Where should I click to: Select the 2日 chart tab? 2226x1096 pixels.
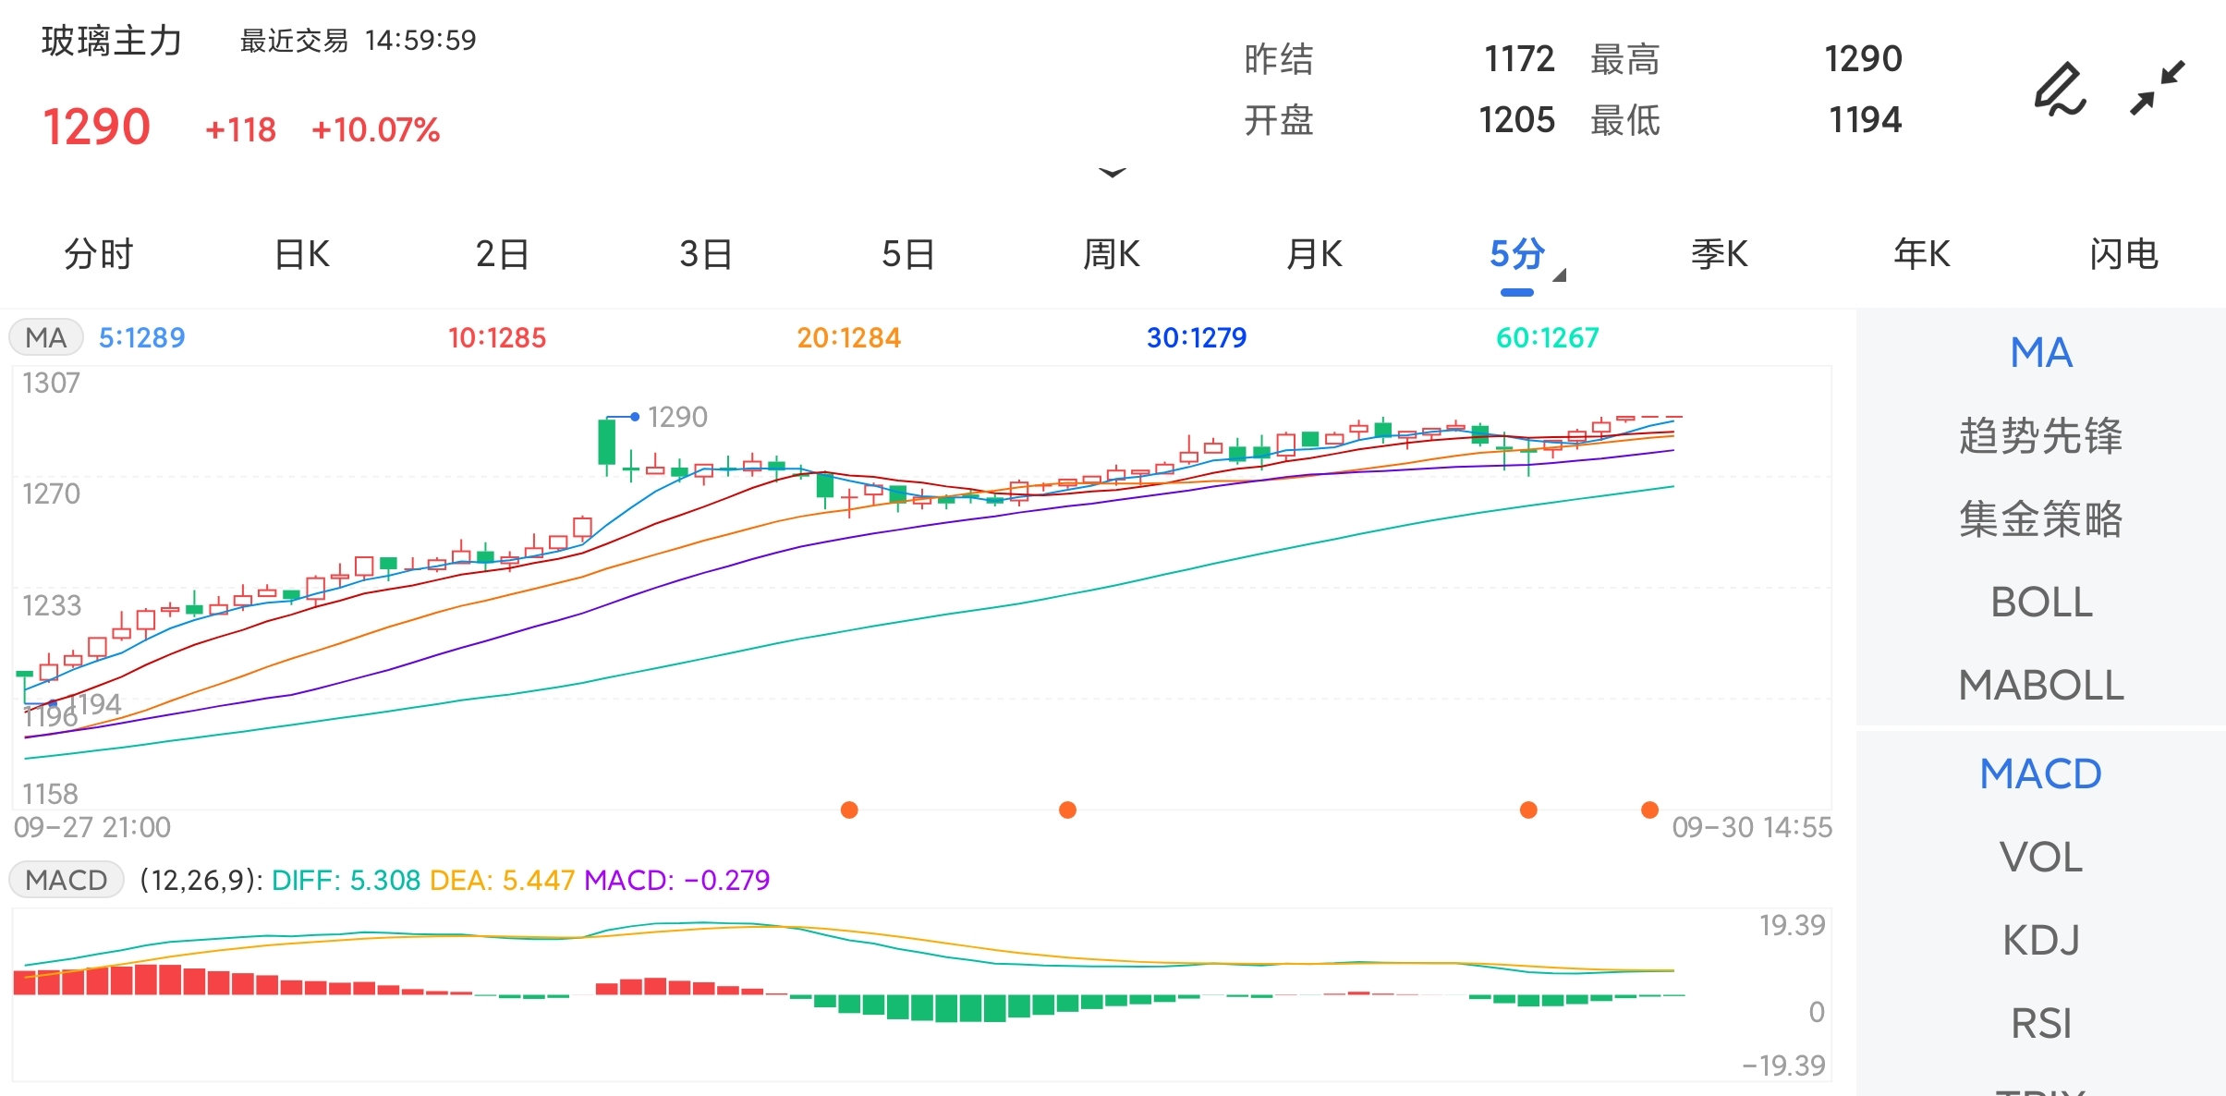[503, 254]
